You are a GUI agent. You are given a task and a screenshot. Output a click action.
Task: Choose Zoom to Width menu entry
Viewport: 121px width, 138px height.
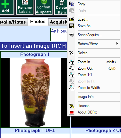[x=94, y=88]
